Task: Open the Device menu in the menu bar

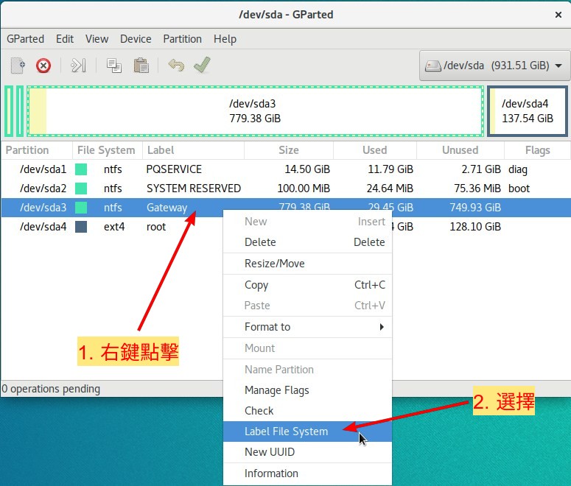Action: [136, 39]
